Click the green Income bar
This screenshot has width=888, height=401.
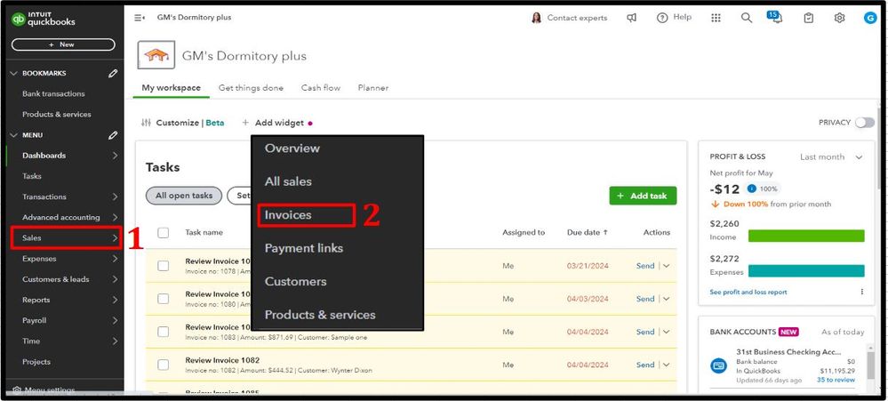point(806,236)
